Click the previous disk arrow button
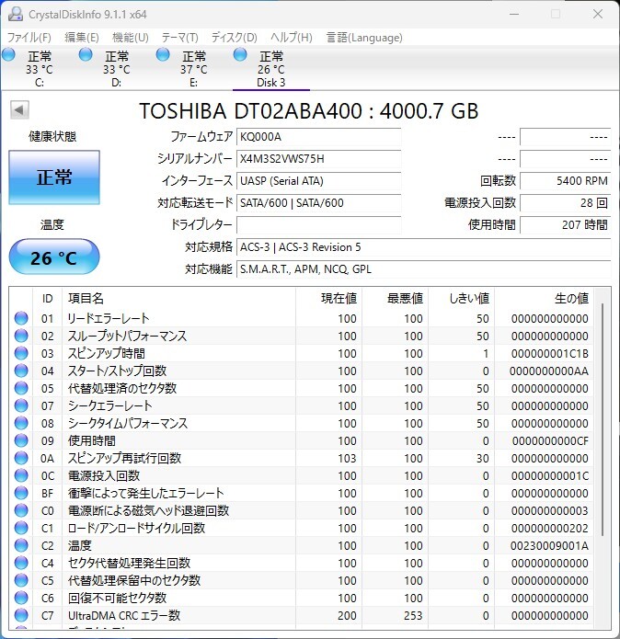The height and width of the screenshot is (639, 620). coord(19,109)
